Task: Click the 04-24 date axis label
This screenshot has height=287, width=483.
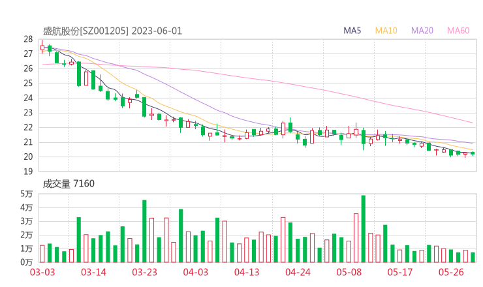Action: click(x=298, y=272)
